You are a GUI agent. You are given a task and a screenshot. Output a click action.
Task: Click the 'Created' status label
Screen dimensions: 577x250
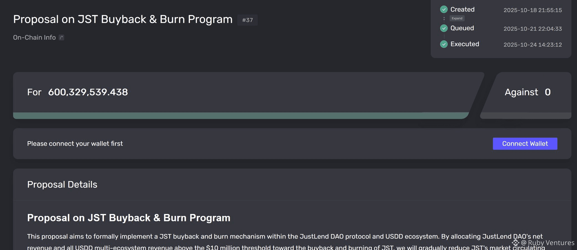pos(462,9)
